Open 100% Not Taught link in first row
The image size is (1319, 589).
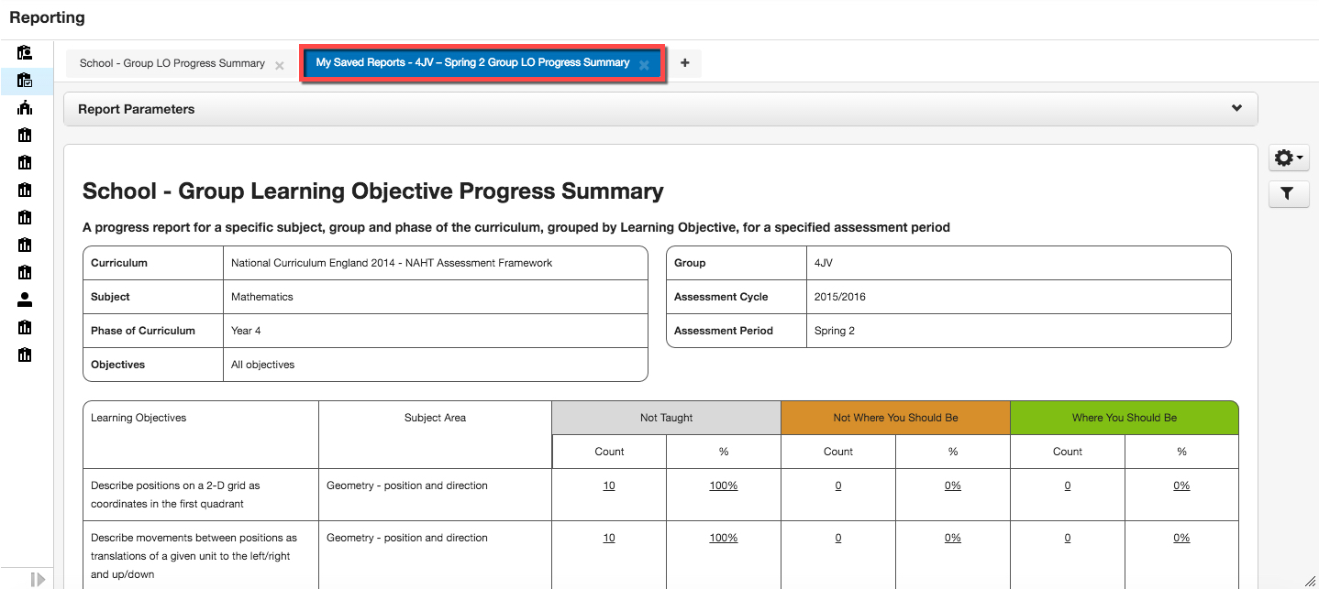pyautogui.click(x=723, y=485)
